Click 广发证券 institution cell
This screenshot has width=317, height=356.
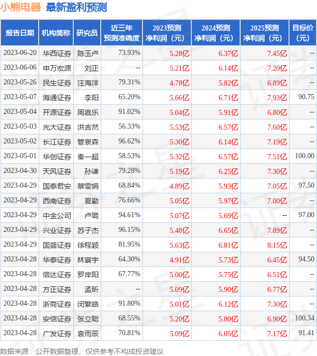point(57,334)
